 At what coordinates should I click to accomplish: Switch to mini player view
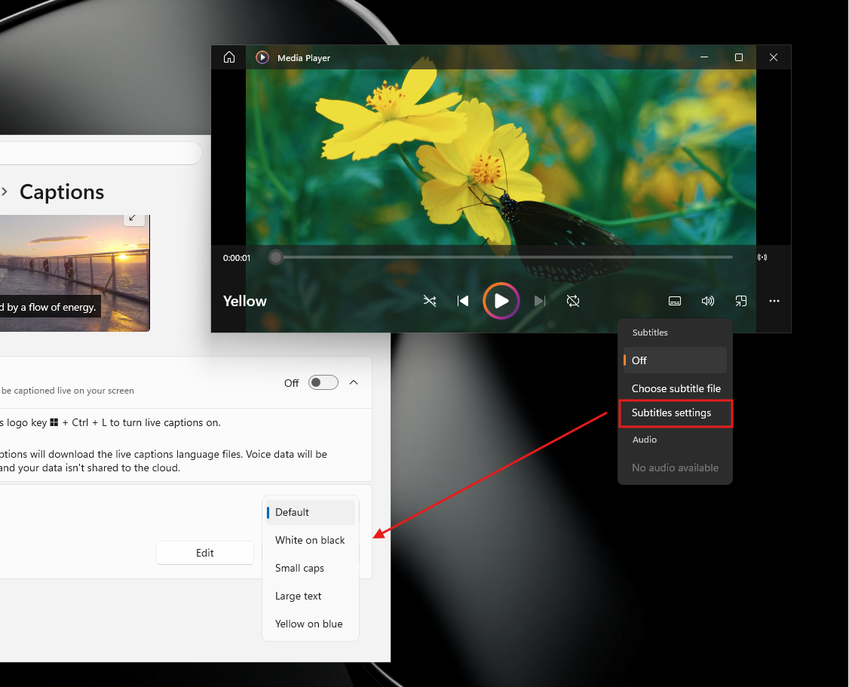point(740,301)
